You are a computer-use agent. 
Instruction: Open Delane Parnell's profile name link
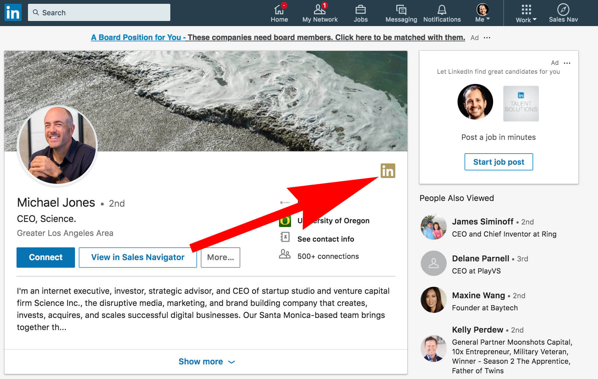tap(480, 258)
